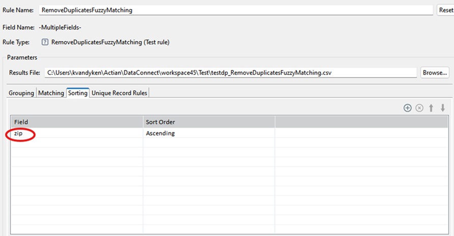Click the help icon beside Rule Type
This screenshot has height=236, width=454.
(45, 42)
